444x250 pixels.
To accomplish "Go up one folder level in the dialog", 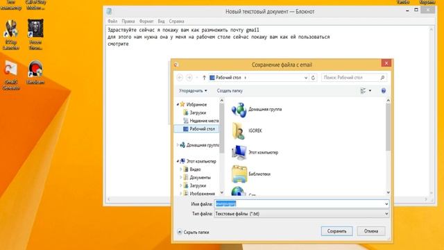I will [x=204, y=77].
